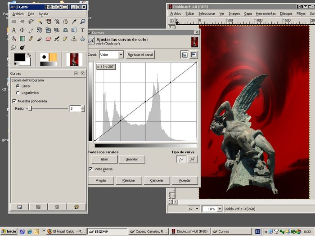Screen dimensions: 315x236
Task: Select the Shear tool
Action: tap(57, 30)
